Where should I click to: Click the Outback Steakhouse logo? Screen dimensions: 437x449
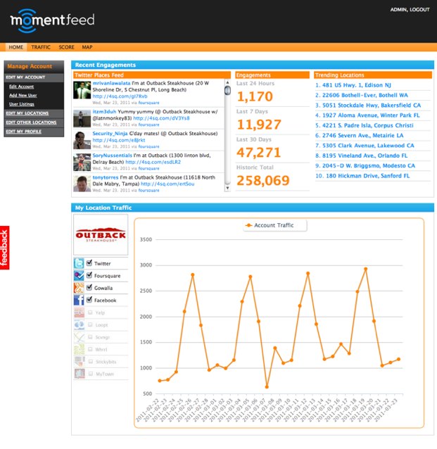point(101,234)
